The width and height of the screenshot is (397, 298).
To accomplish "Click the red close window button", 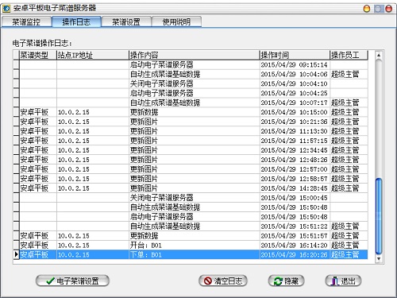I will click(388, 9).
